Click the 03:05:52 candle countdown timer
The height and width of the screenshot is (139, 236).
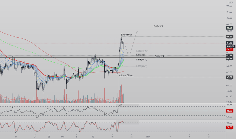(x=230, y=47)
